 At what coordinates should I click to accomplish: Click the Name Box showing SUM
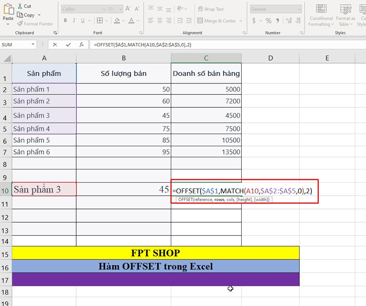click(x=15, y=45)
